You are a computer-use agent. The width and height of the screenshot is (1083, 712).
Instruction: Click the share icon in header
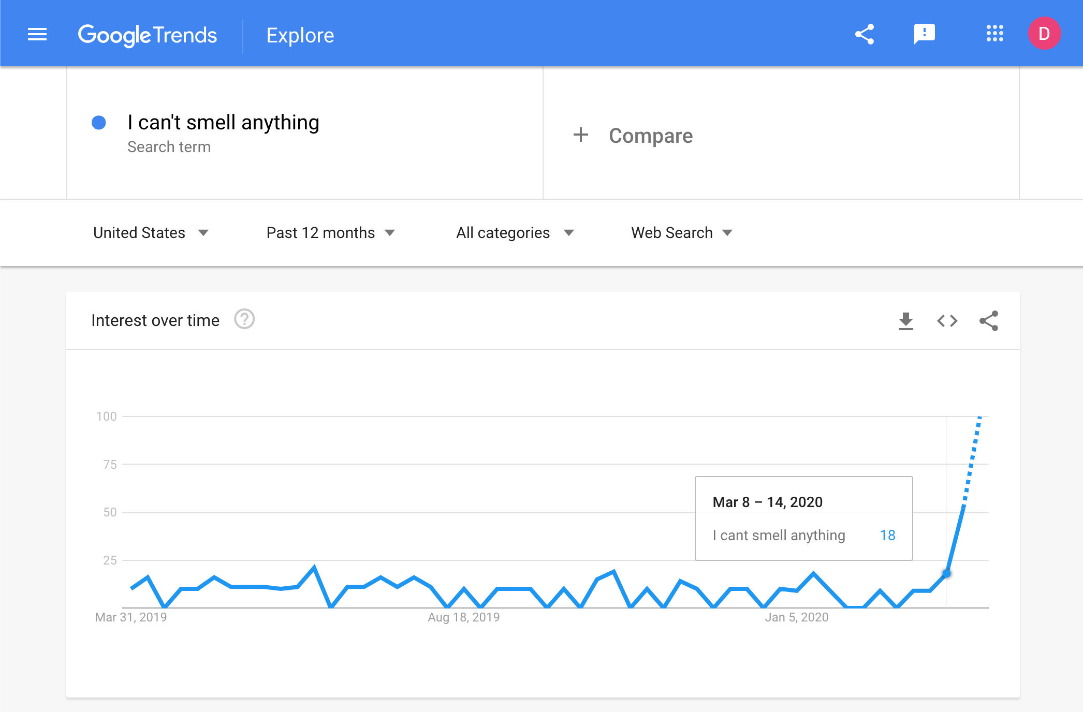click(x=865, y=35)
